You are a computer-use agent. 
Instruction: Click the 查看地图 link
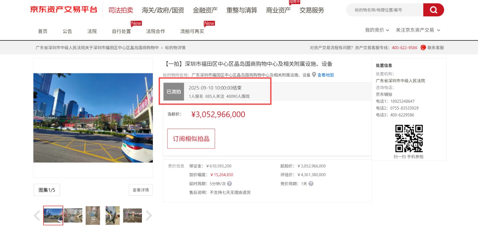point(326,75)
